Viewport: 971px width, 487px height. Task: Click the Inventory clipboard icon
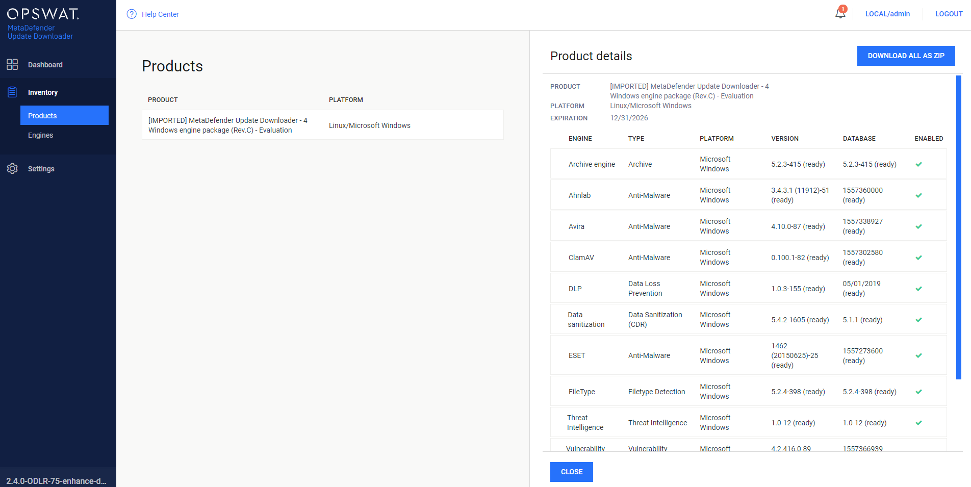(12, 92)
